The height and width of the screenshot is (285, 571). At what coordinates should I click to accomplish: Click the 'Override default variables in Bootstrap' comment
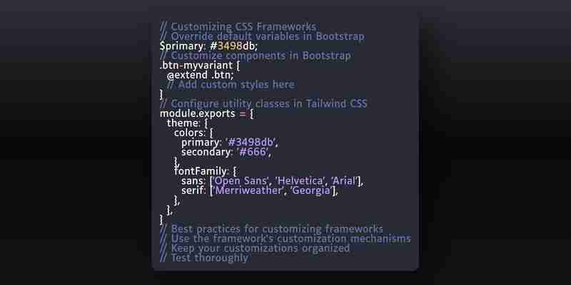(x=262, y=36)
